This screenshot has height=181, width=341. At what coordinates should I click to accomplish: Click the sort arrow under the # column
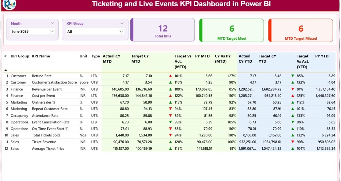tap(6, 70)
